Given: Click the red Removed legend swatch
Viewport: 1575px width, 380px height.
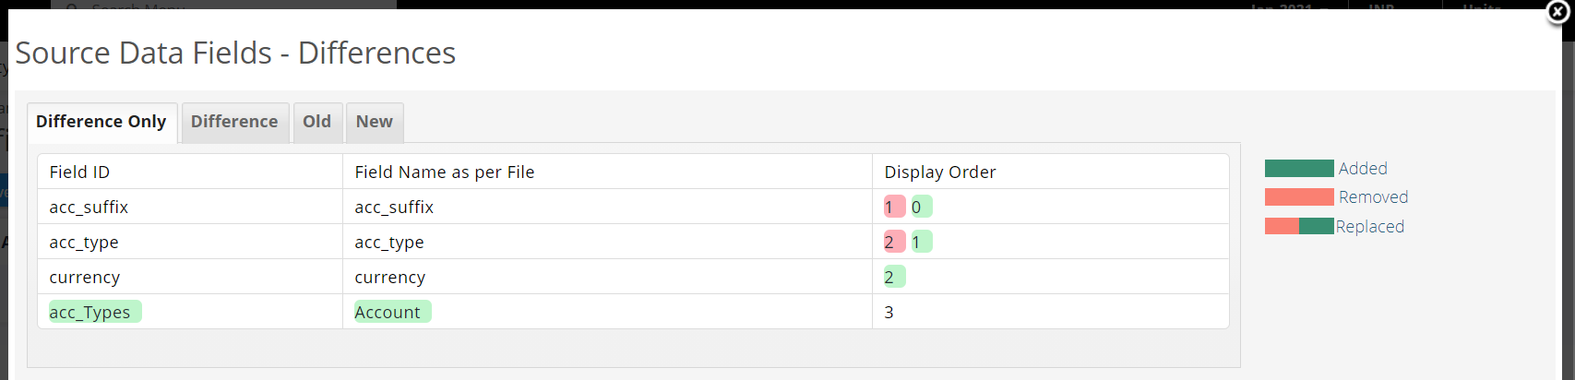Looking at the screenshot, I should (1299, 196).
